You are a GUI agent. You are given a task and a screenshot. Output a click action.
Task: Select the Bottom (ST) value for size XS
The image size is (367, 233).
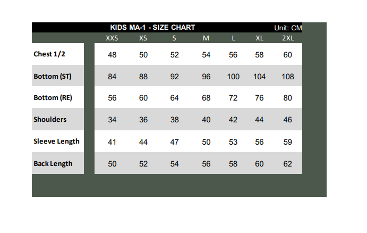click(x=143, y=77)
